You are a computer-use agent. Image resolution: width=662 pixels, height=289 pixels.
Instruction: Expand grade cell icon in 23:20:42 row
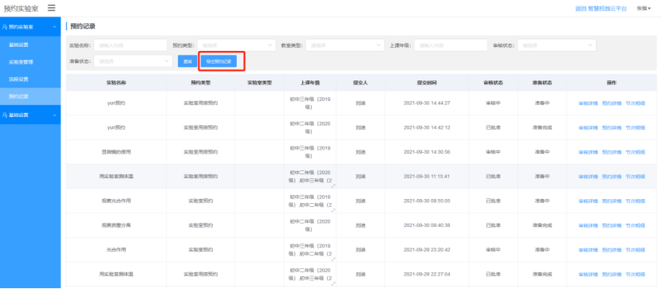(333, 259)
